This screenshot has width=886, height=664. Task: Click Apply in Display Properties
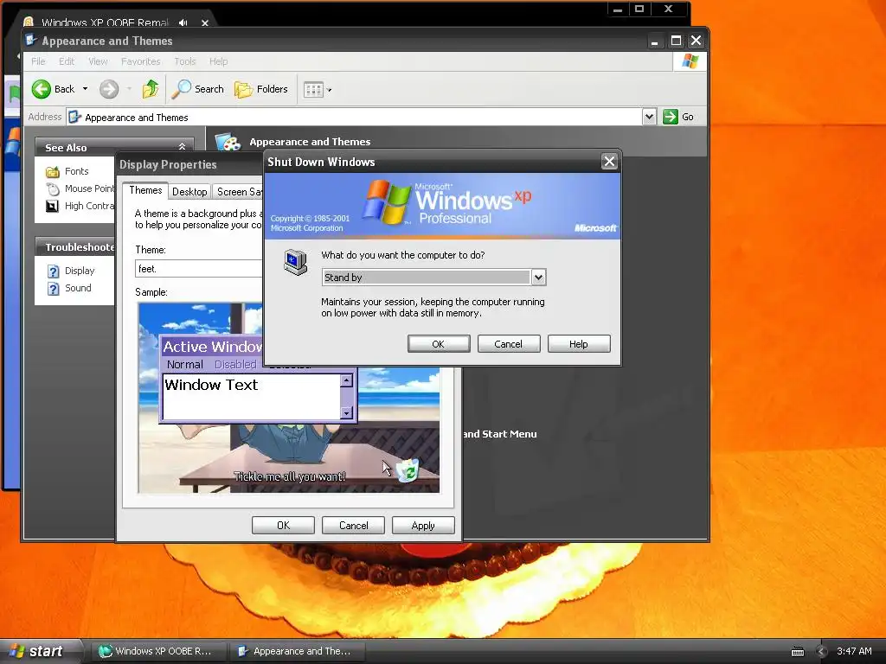point(423,526)
